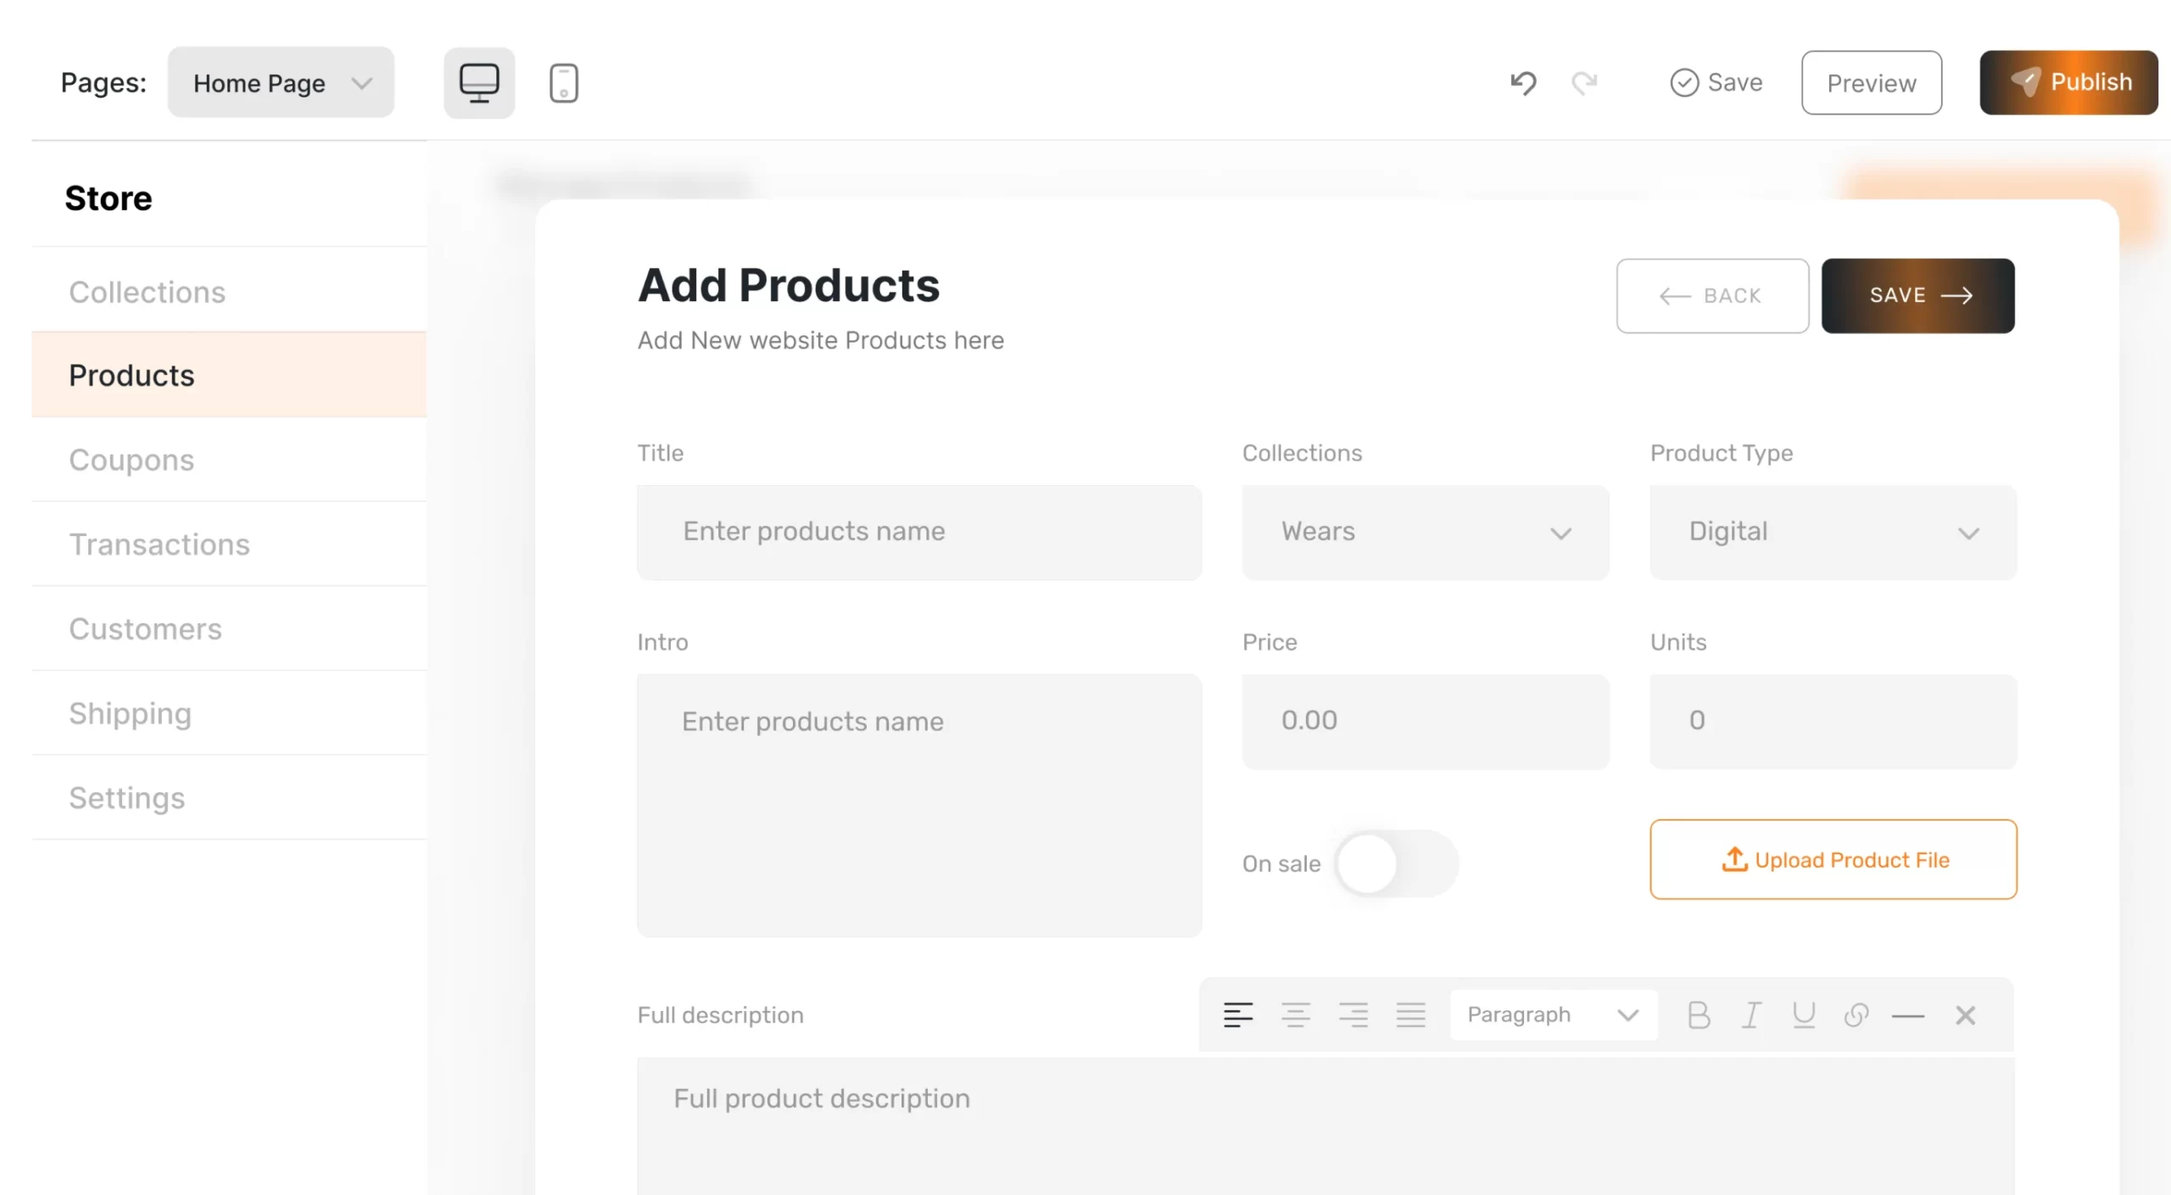
Task: Expand the Collections Wears dropdown
Action: pos(1425,533)
